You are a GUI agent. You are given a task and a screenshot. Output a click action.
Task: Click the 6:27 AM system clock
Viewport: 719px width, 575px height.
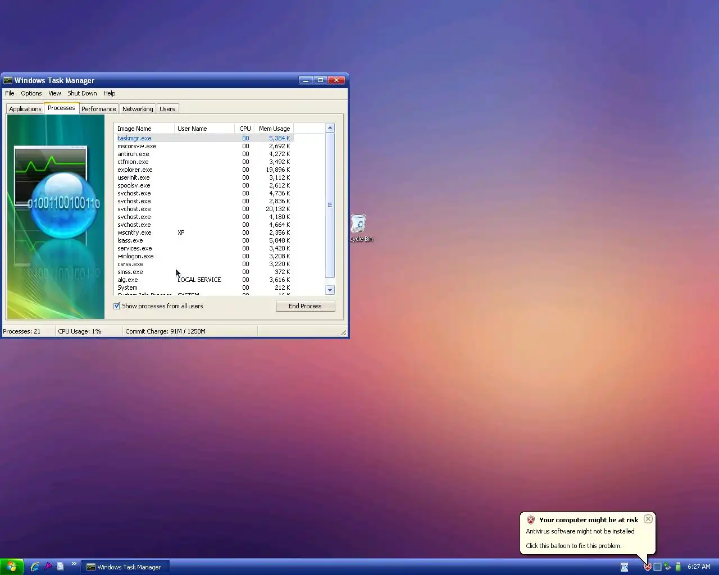pyautogui.click(x=699, y=567)
